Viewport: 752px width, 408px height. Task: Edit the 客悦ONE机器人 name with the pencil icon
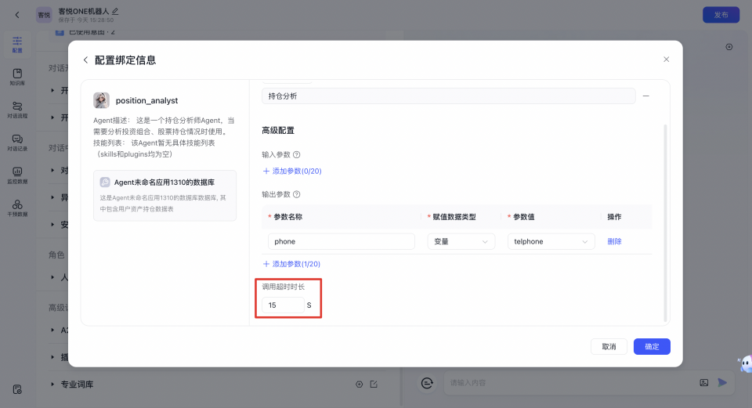click(115, 11)
